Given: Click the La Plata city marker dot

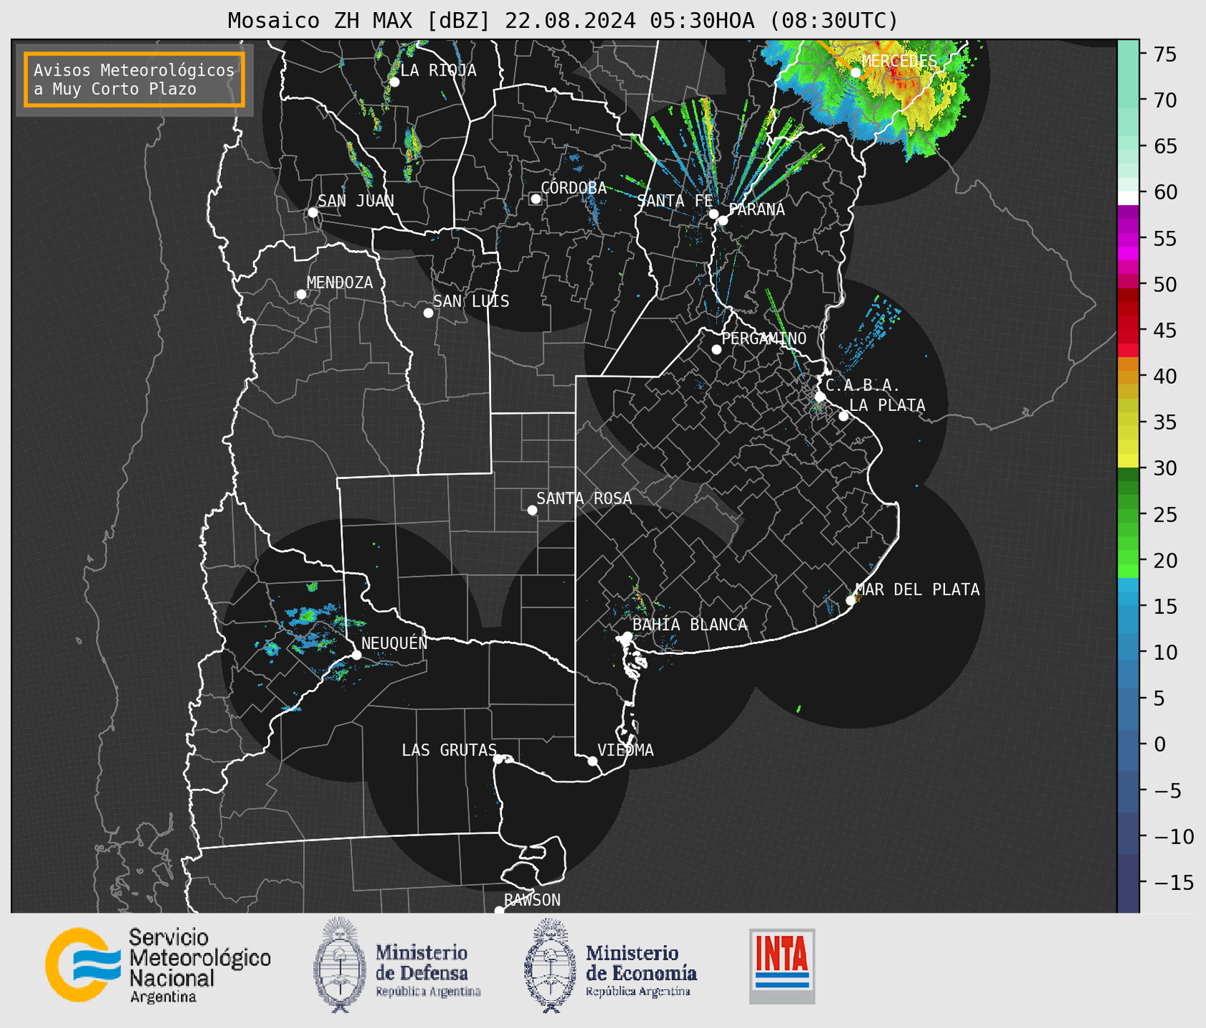Looking at the screenshot, I should pyautogui.click(x=844, y=416).
